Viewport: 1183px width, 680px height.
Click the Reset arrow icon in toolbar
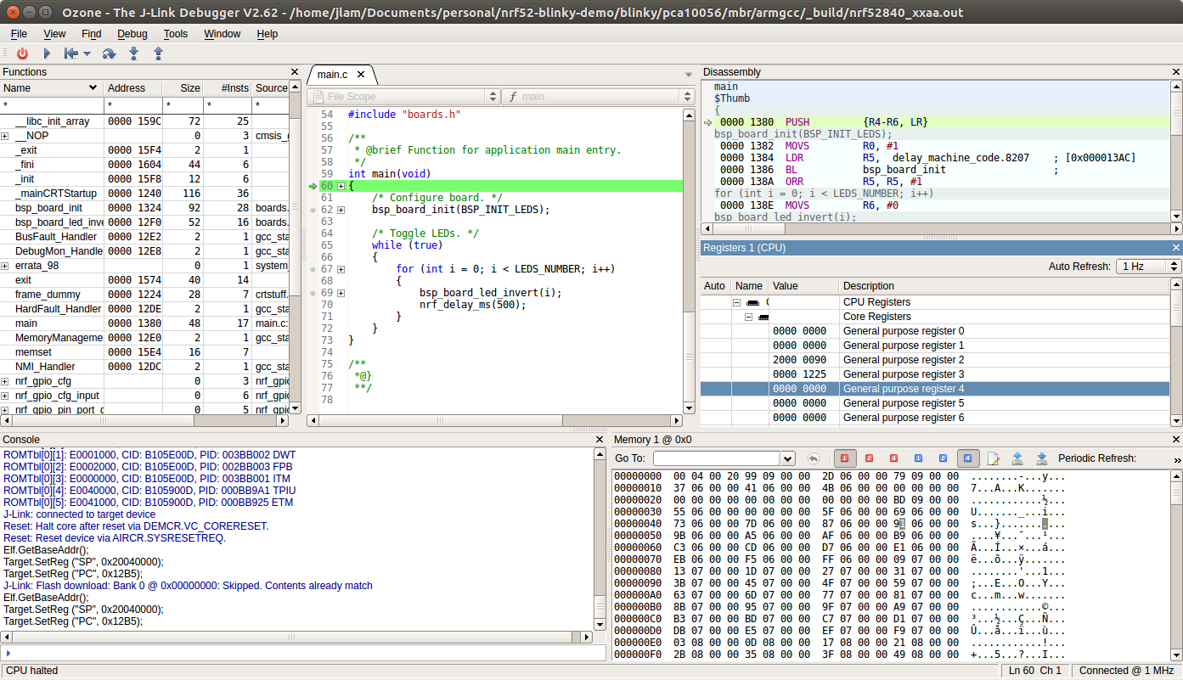71,53
